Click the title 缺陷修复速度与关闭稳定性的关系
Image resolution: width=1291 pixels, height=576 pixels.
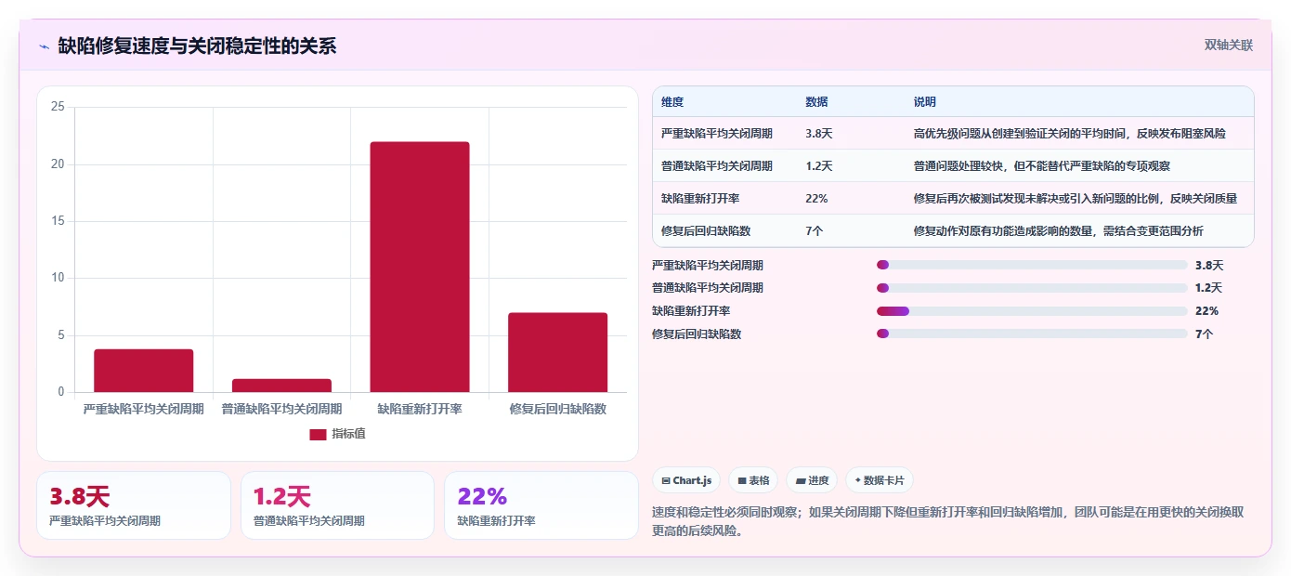pyautogui.click(x=197, y=46)
